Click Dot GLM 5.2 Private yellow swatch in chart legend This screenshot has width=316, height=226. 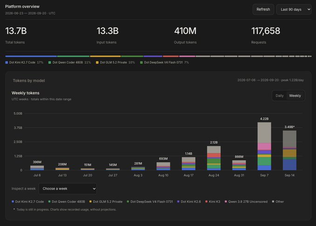tap(90, 201)
